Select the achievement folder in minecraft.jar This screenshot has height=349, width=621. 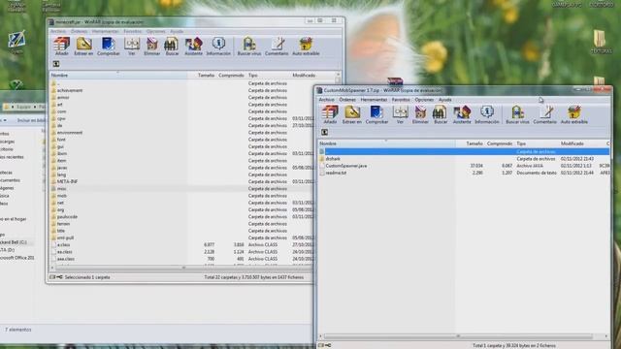point(70,90)
